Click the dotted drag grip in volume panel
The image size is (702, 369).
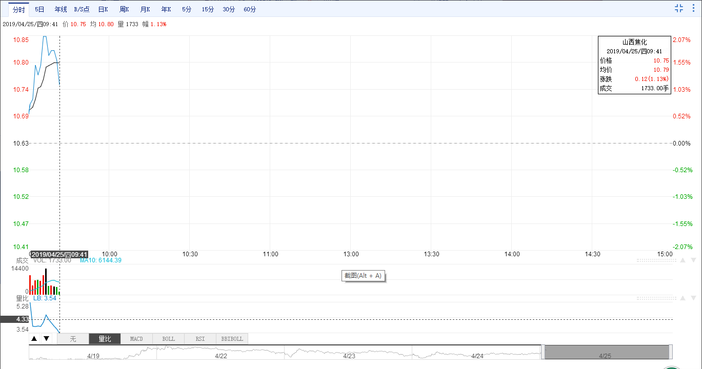pos(654,260)
